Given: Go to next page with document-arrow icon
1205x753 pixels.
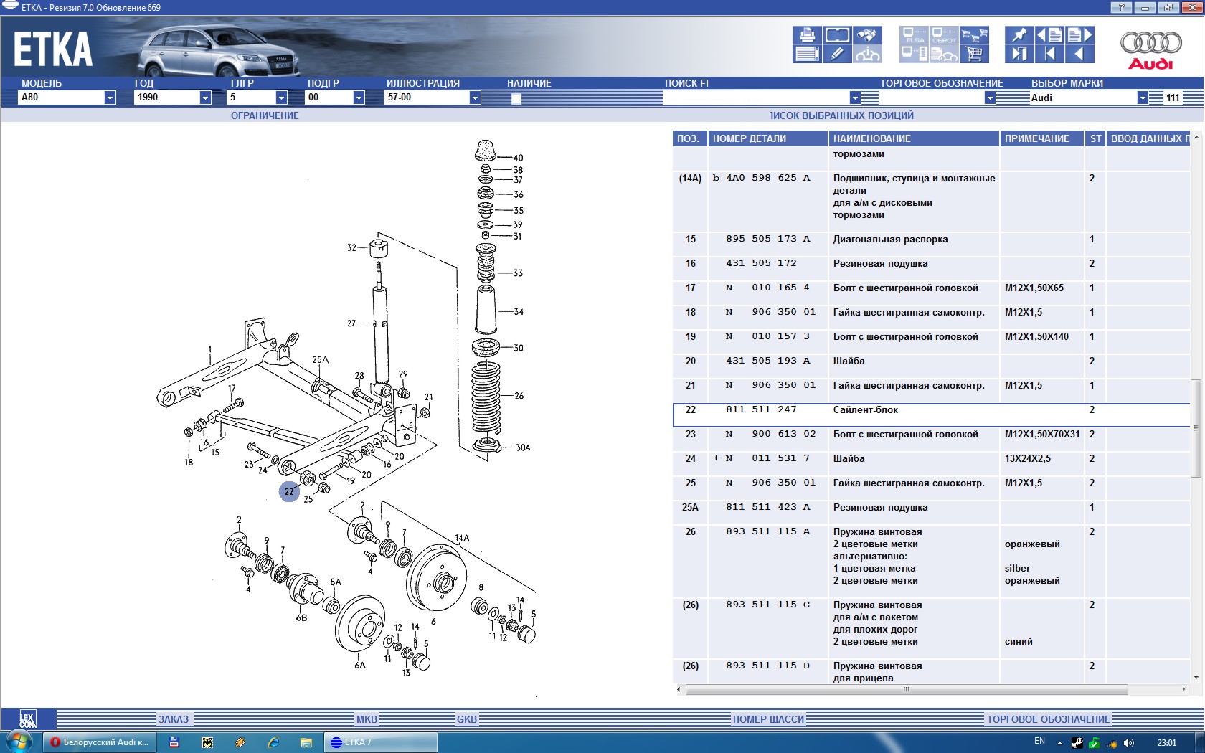Looking at the screenshot, I should (x=1079, y=35).
